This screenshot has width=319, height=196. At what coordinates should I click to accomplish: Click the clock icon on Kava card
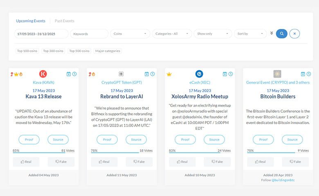(74, 74)
